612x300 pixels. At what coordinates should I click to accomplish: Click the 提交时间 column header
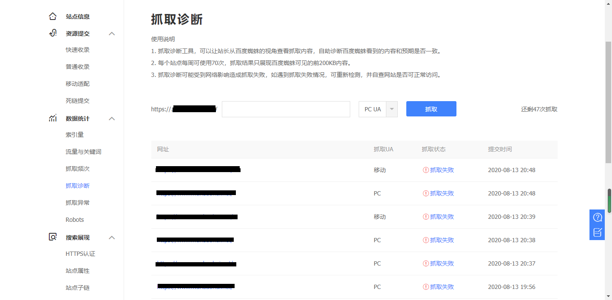click(500, 149)
